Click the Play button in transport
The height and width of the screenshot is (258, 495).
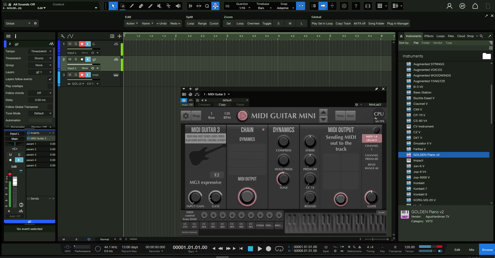260,248
